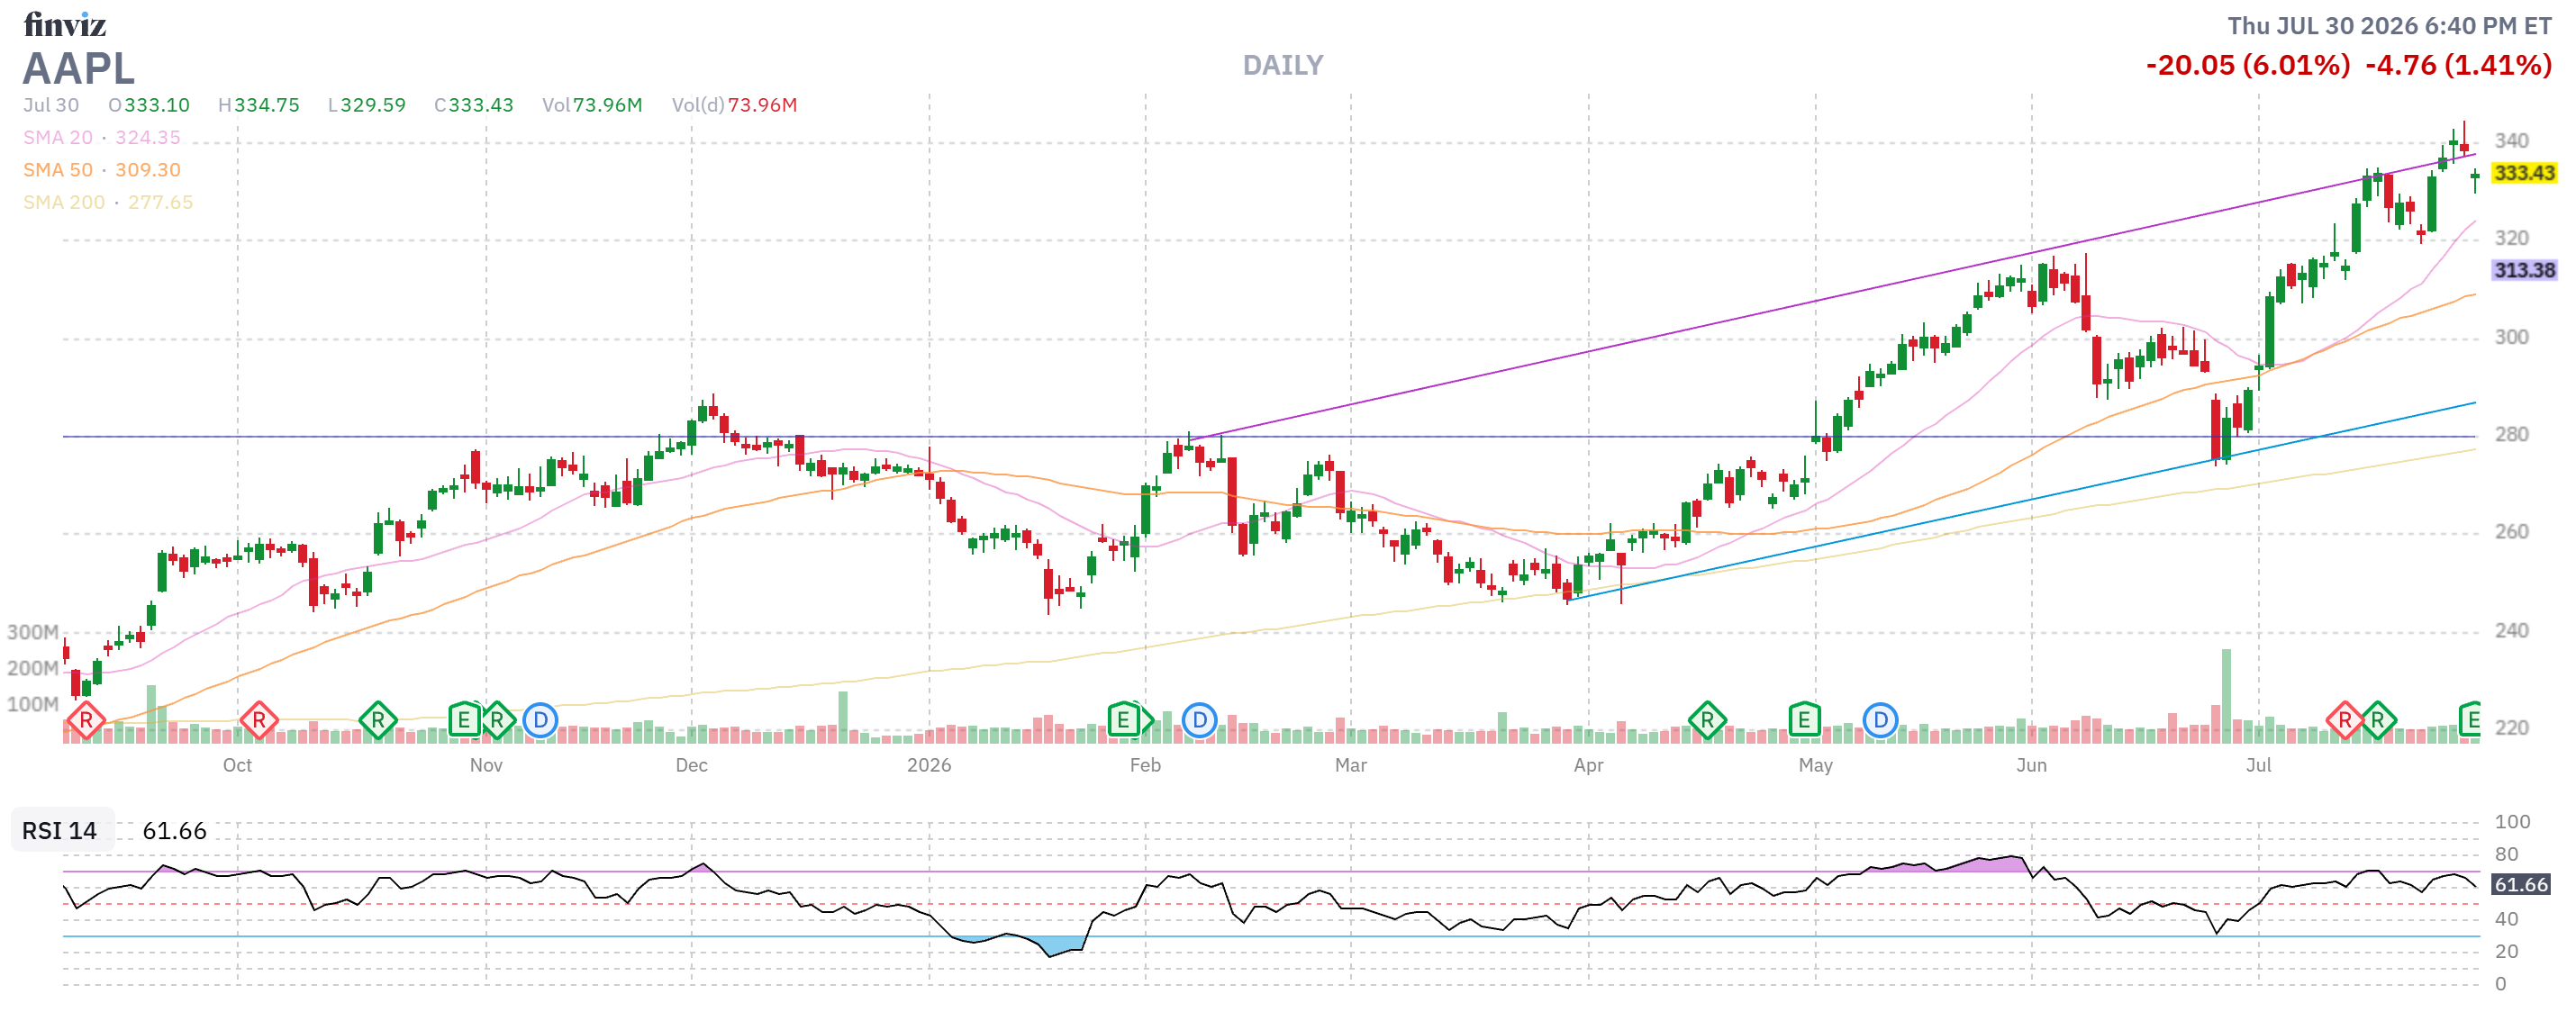Click the red R marker in early October
Image resolution: width=2576 pixels, height=1012 pixels.
tap(259, 720)
